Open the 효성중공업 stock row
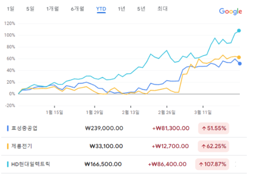The height and width of the screenshot is (178, 254). [x=124, y=128]
